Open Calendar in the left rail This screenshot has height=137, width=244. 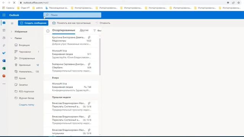click(4, 30)
